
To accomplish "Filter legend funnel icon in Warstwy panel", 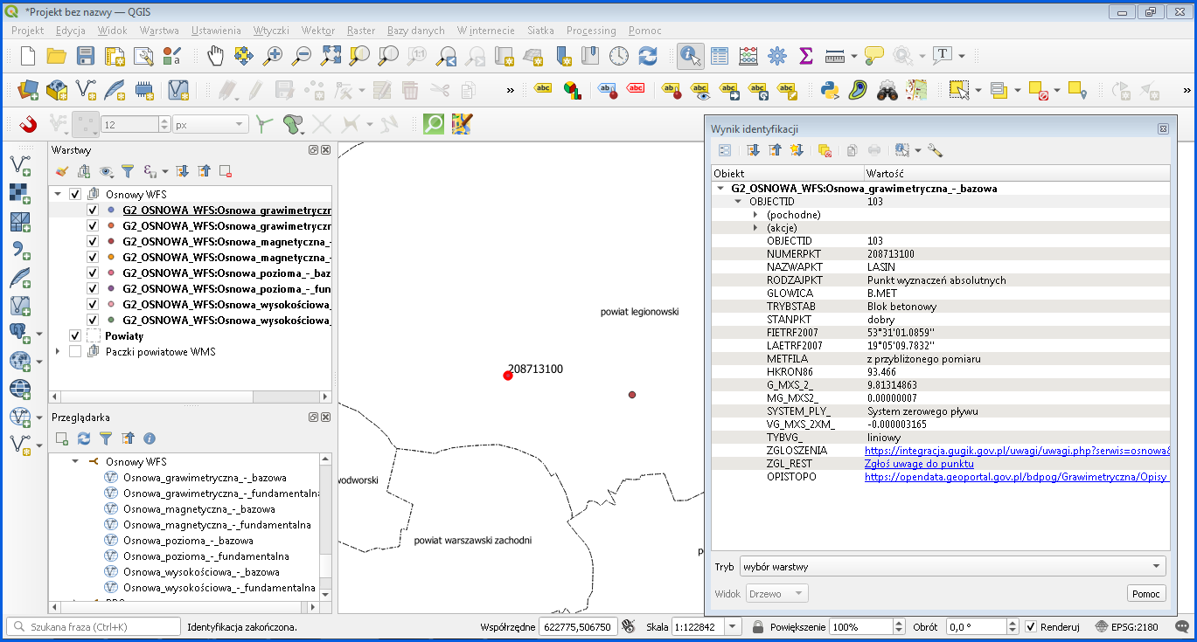I will (x=128, y=171).
